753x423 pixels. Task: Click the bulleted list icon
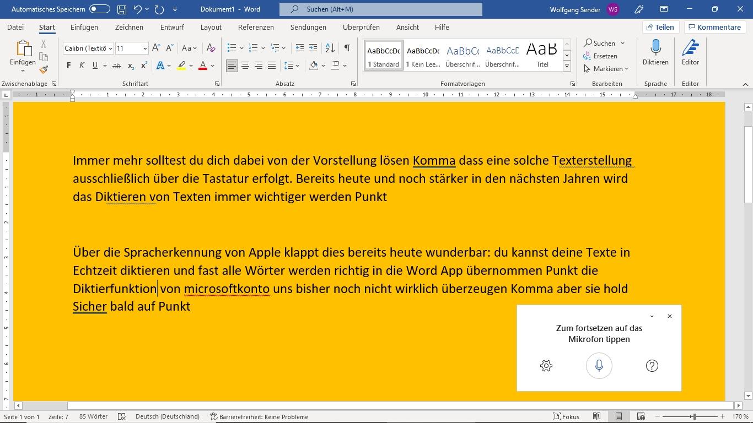(x=232, y=48)
